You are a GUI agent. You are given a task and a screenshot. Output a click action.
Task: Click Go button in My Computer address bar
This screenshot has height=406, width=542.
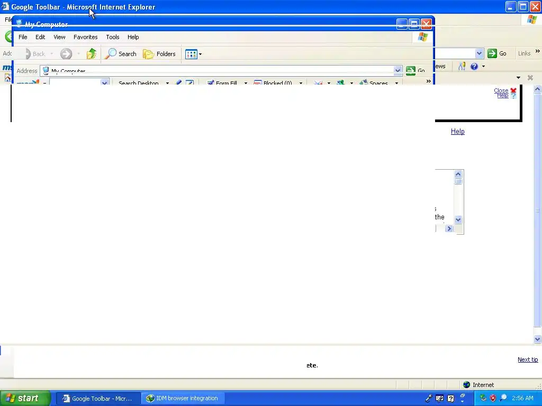[415, 71]
